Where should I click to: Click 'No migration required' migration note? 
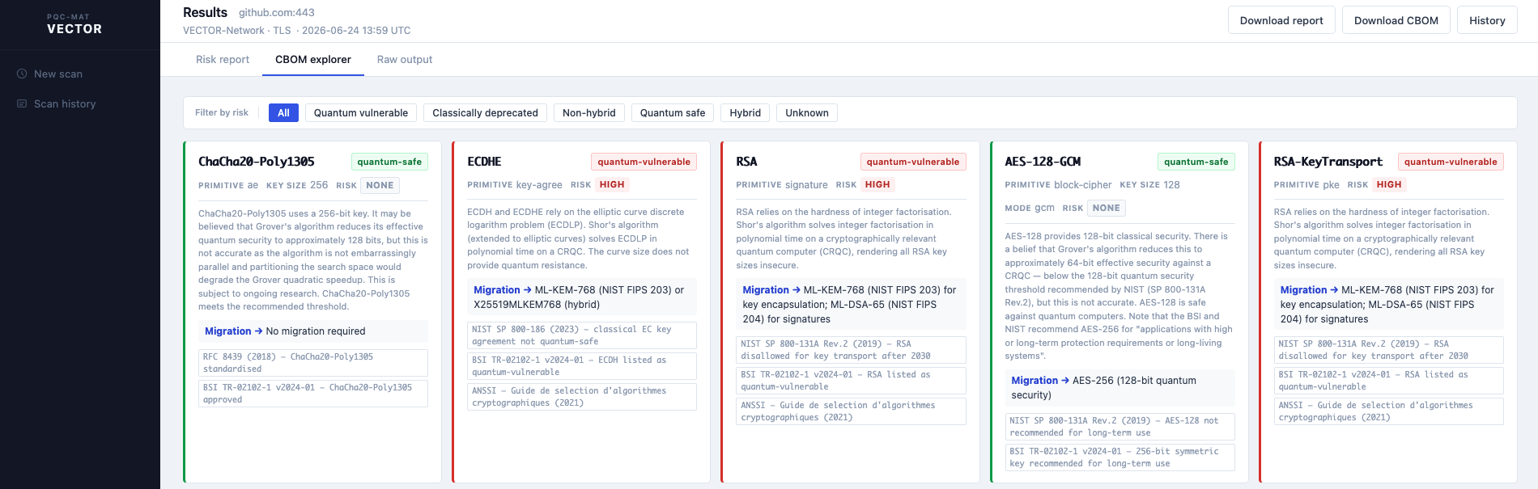313,331
